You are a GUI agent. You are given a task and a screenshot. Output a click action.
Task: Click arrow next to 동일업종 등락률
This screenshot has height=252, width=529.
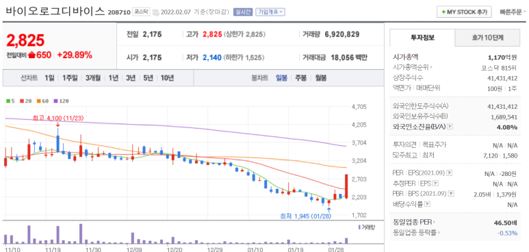pos(439,233)
